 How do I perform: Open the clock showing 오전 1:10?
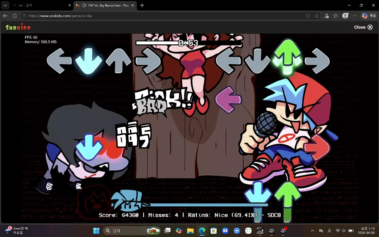point(366,231)
